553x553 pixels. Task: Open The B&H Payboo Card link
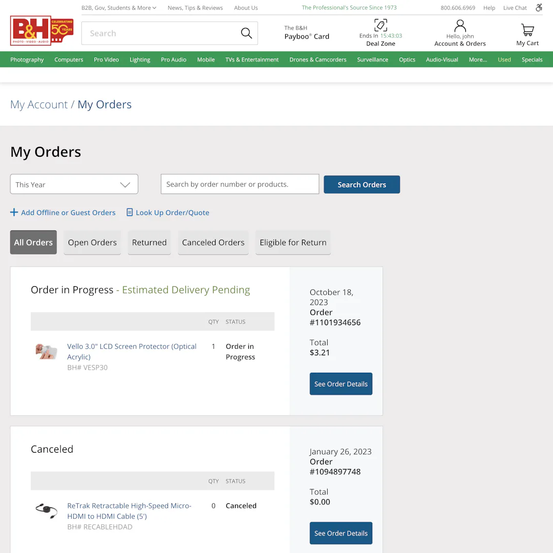[307, 32]
